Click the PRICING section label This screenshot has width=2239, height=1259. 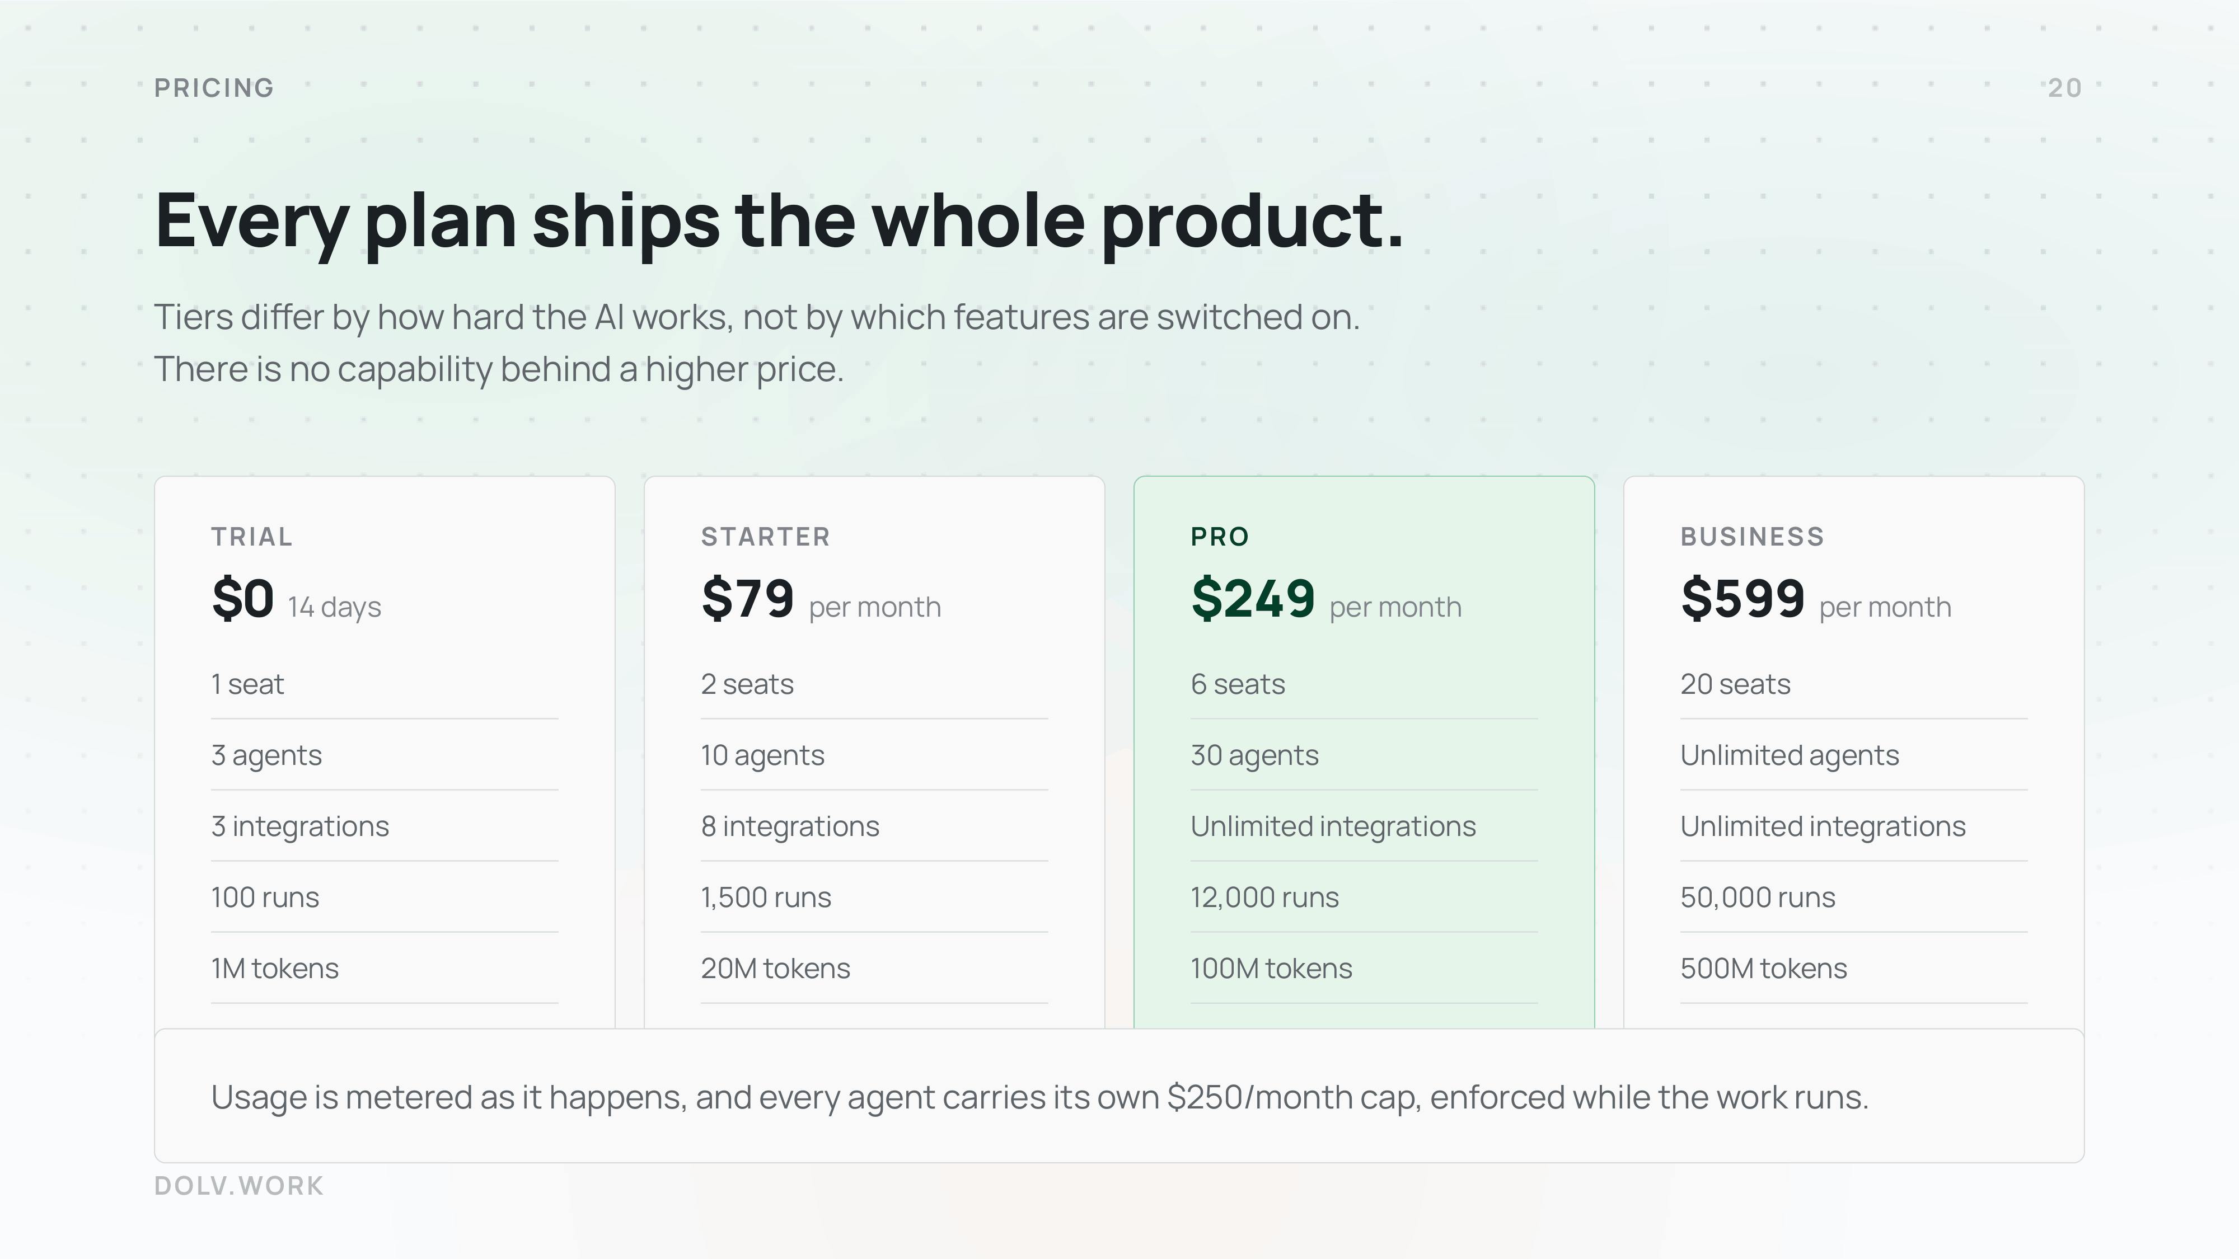tap(214, 88)
